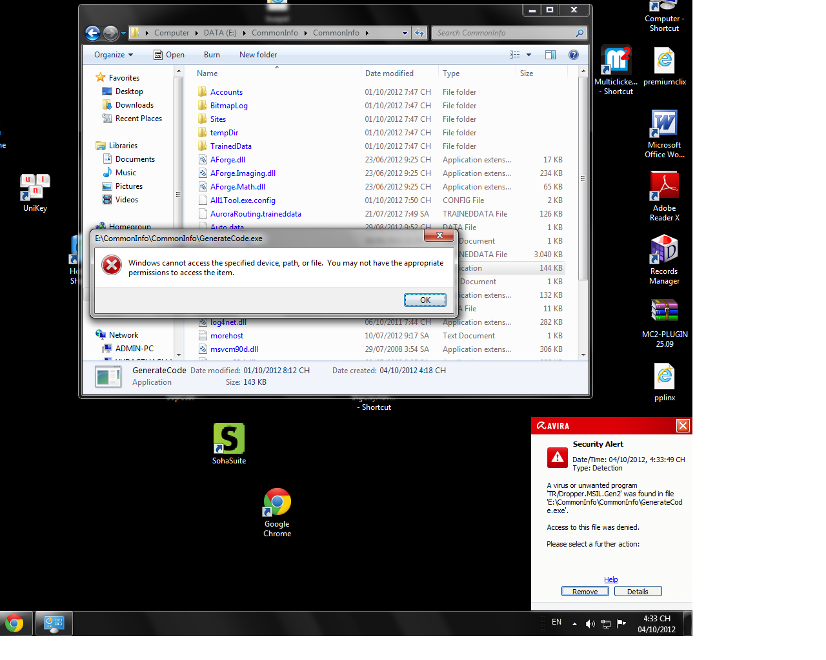Select the Accounts folder icon

coord(203,92)
